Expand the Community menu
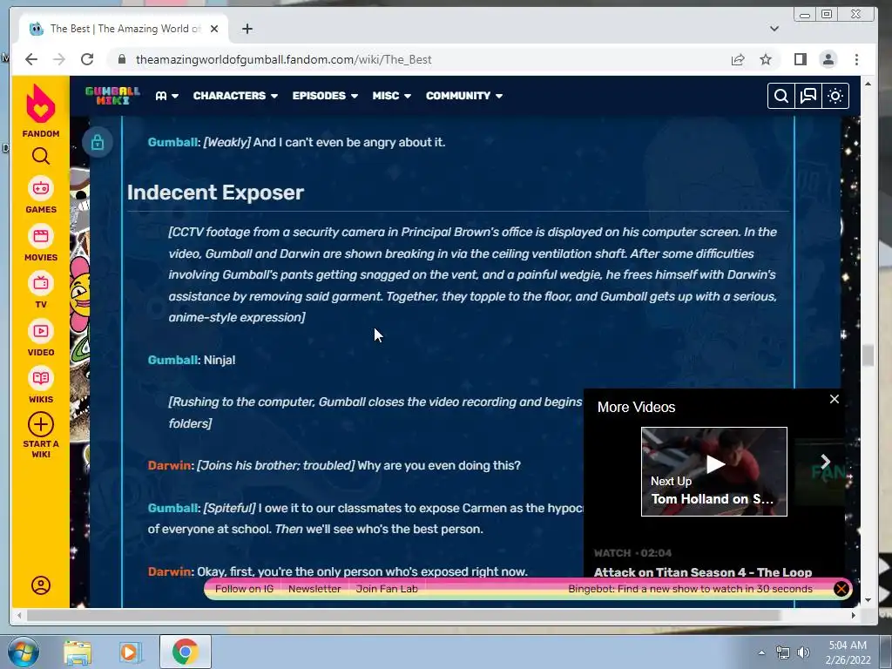The width and height of the screenshot is (892, 669). coord(464,96)
